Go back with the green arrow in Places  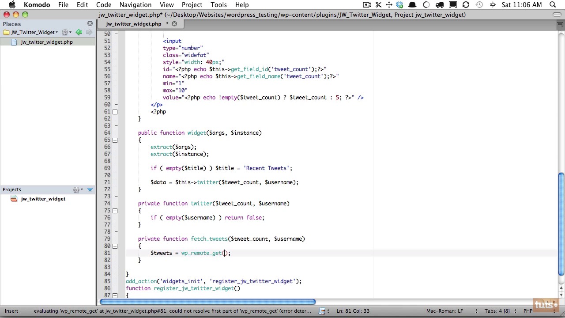tap(79, 32)
